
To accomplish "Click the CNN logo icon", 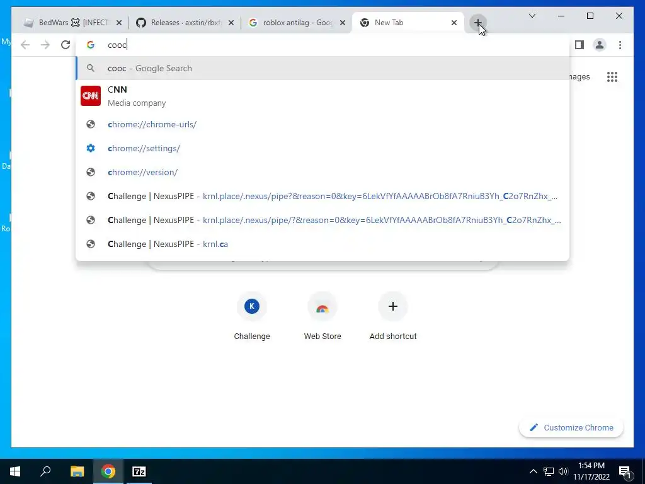I will pyautogui.click(x=91, y=96).
